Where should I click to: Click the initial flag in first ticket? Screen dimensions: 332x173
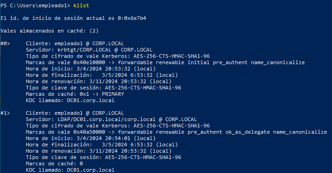198,62
